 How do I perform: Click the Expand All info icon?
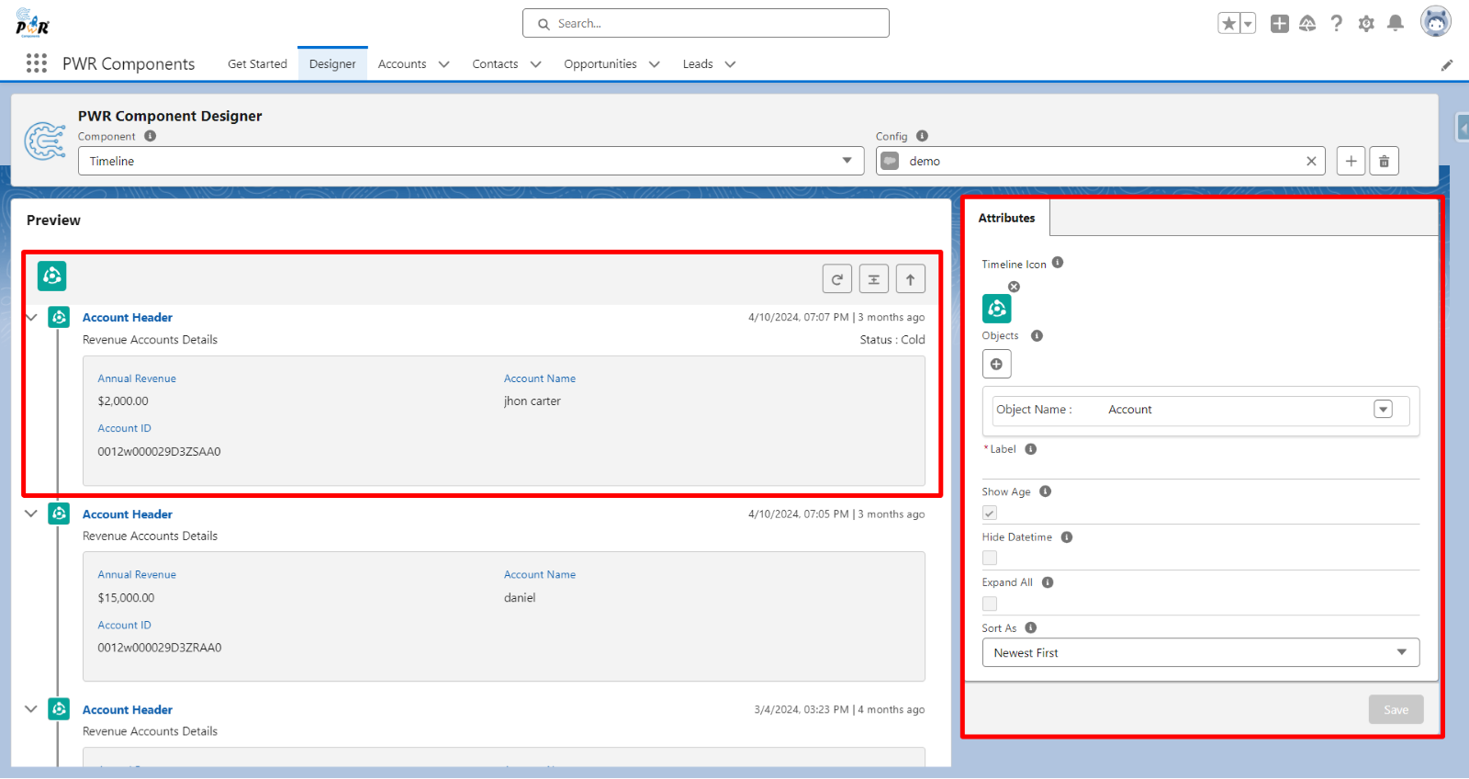pos(1047,582)
